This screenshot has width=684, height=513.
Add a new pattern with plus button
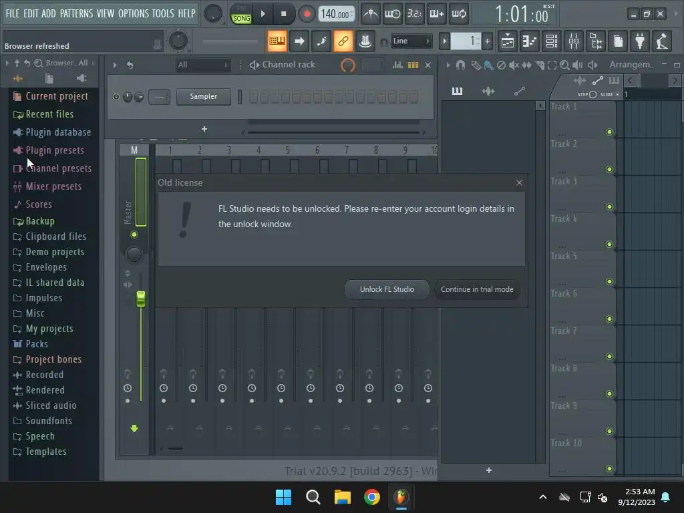pyautogui.click(x=487, y=41)
